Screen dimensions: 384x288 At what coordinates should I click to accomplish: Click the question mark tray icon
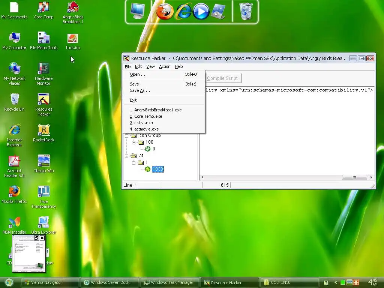[x=326, y=283]
